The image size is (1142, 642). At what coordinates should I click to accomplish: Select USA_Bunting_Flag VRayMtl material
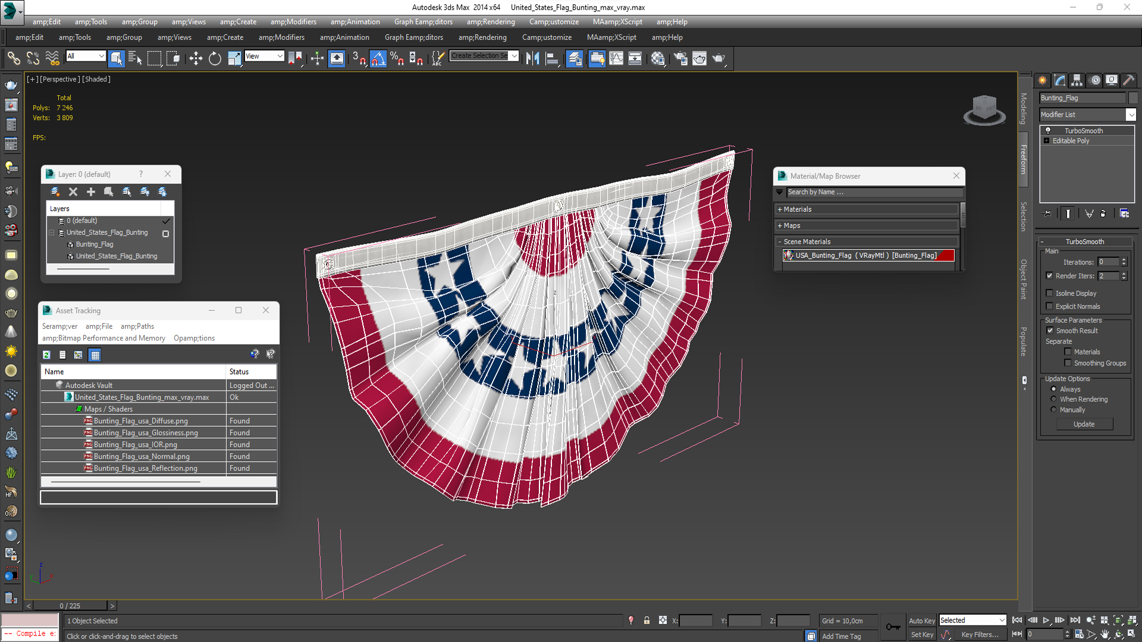tap(868, 256)
